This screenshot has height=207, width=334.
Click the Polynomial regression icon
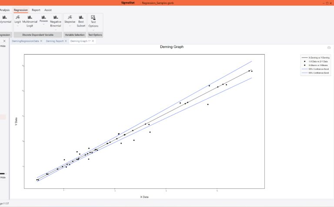4,17
